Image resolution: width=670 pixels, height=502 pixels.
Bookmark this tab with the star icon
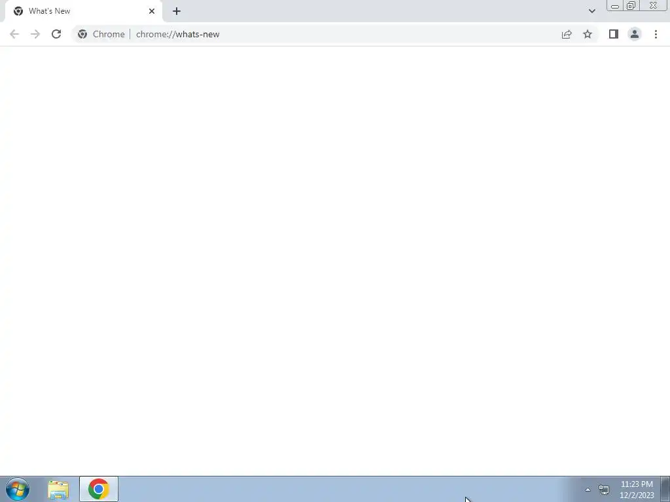[x=588, y=34]
